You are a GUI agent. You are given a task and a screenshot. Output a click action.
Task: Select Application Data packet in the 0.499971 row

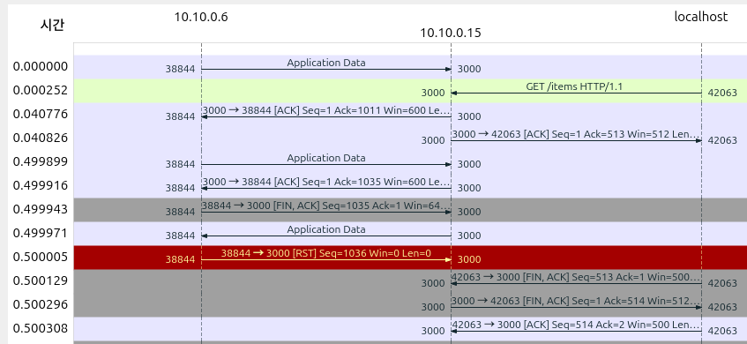(x=326, y=229)
